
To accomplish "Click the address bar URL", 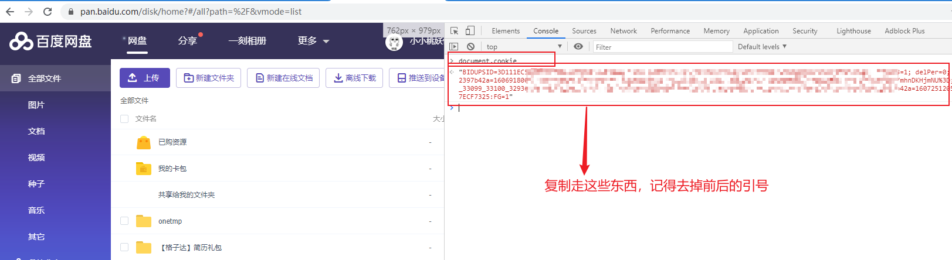I will tap(191, 11).
